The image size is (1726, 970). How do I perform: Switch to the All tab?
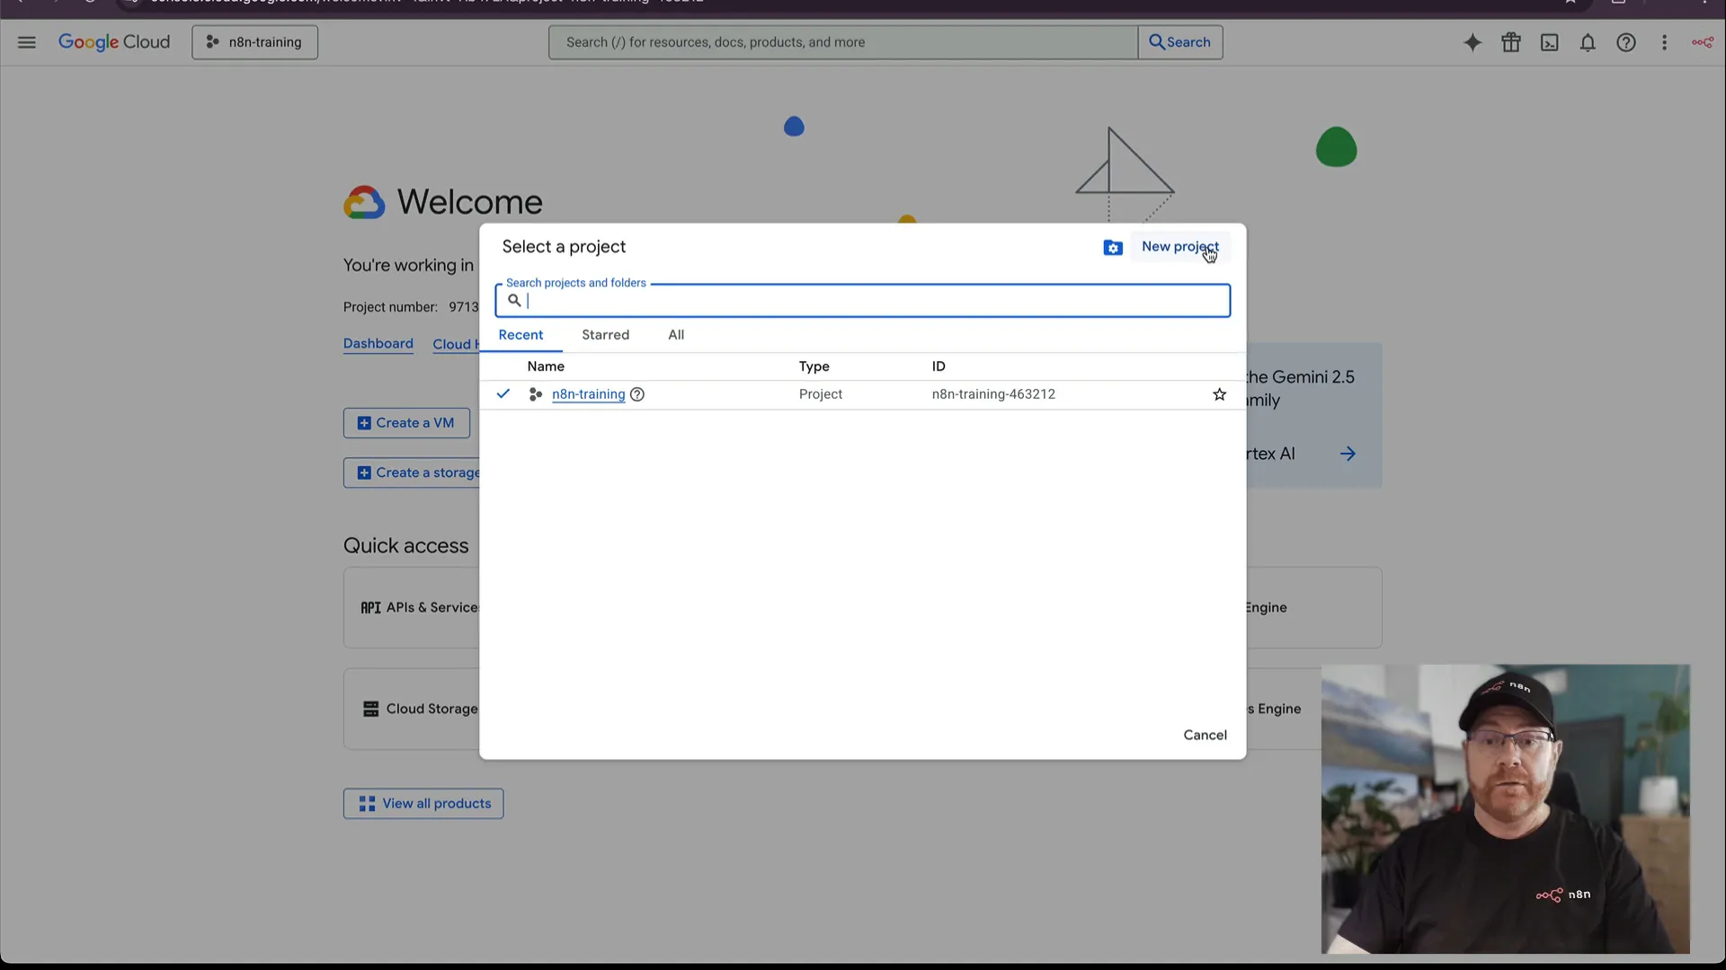point(676,335)
